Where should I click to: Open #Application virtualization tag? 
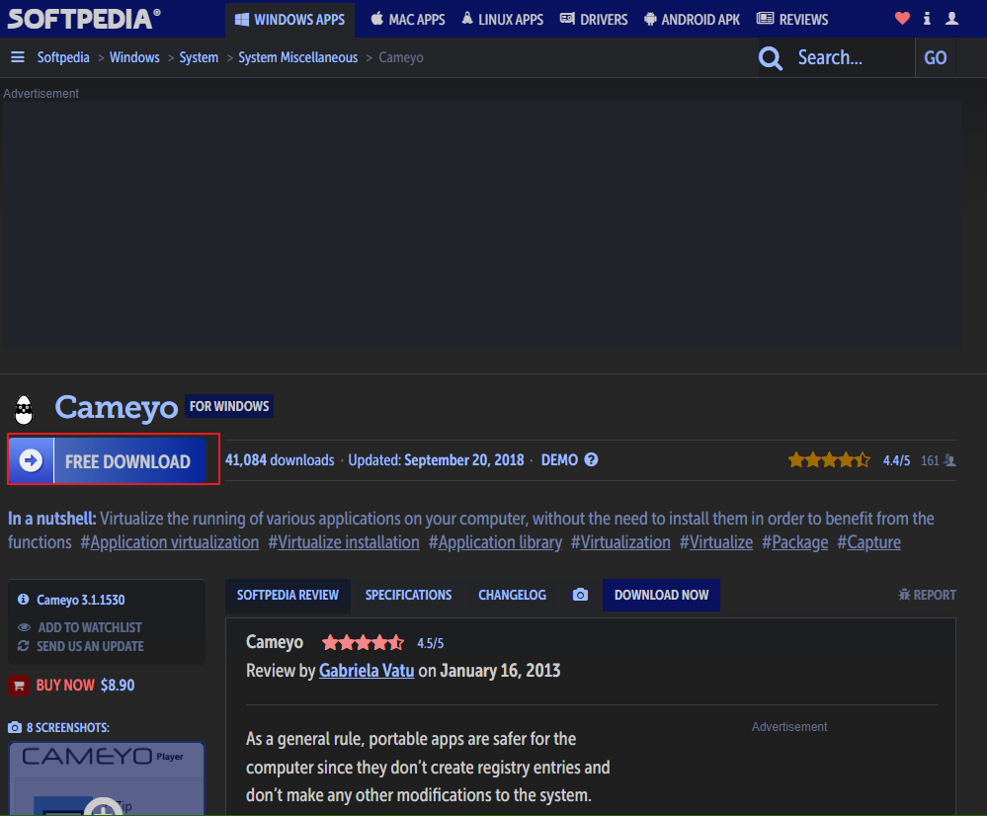[169, 542]
